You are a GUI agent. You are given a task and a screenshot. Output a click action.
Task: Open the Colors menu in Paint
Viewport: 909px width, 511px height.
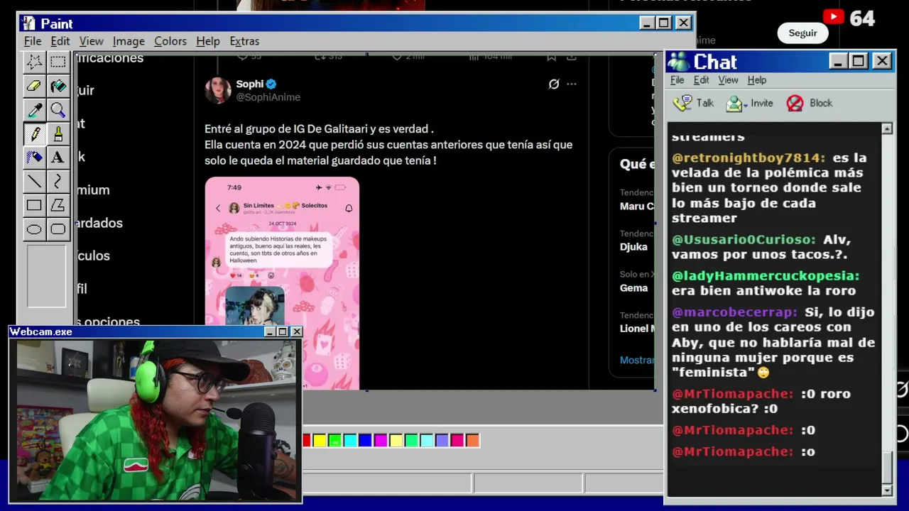click(x=170, y=41)
